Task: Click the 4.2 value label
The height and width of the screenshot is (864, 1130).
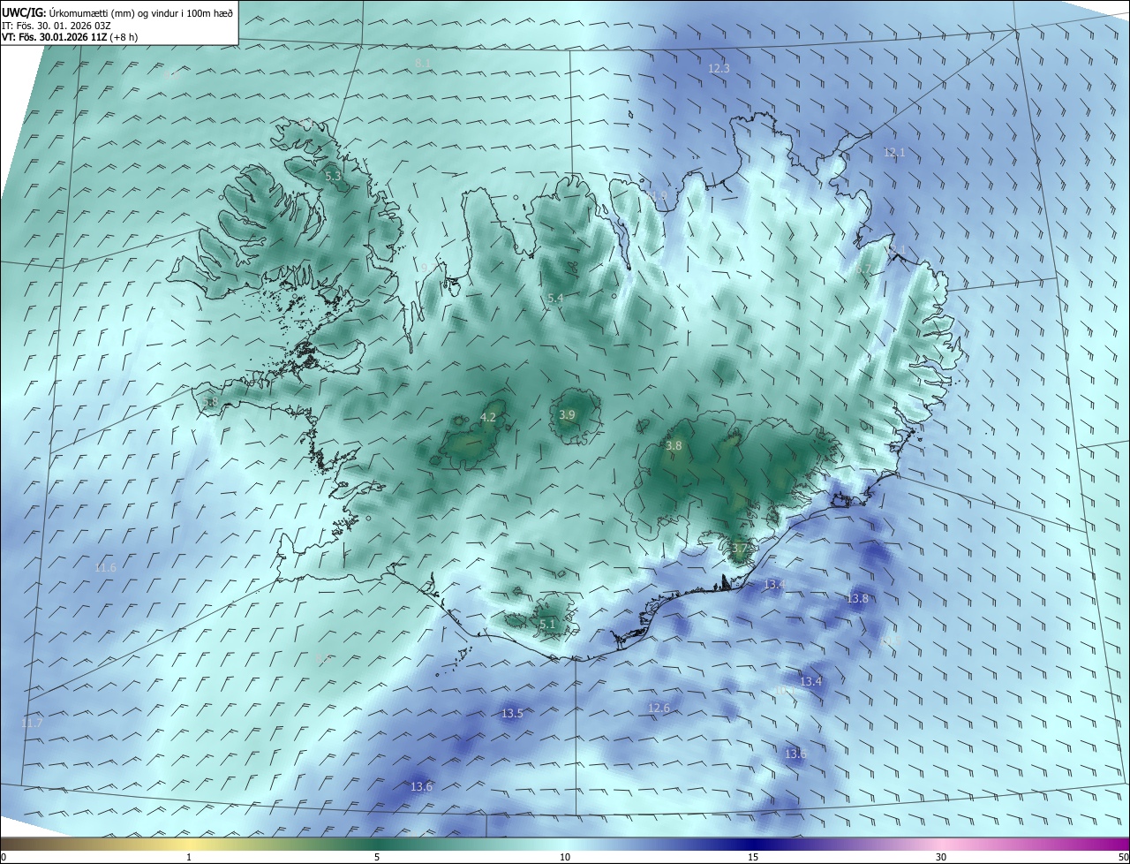Action: [488, 417]
